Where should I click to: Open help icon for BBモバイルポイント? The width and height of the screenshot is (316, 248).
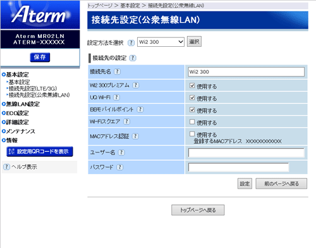pos(140,109)
